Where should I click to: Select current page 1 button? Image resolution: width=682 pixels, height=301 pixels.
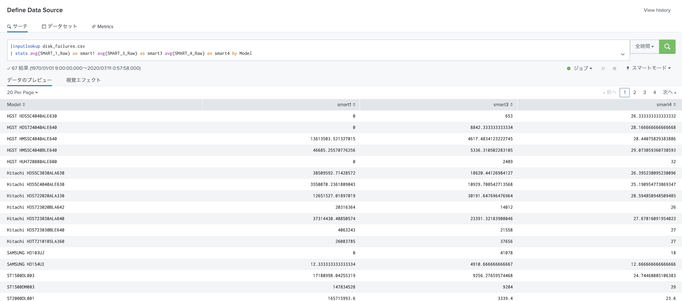pyautogui.click(x=625, y=93)
